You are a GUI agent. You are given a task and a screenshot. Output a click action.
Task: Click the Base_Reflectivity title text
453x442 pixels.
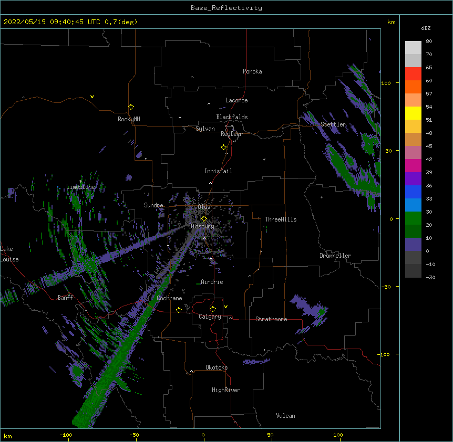click(226, 8)
